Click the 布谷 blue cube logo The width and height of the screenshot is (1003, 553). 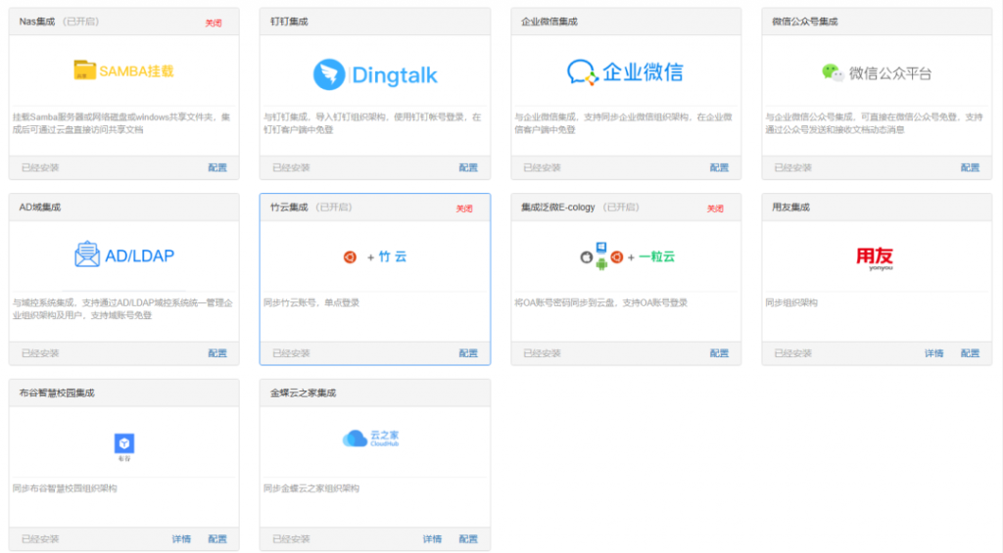[x=123, y=443]
